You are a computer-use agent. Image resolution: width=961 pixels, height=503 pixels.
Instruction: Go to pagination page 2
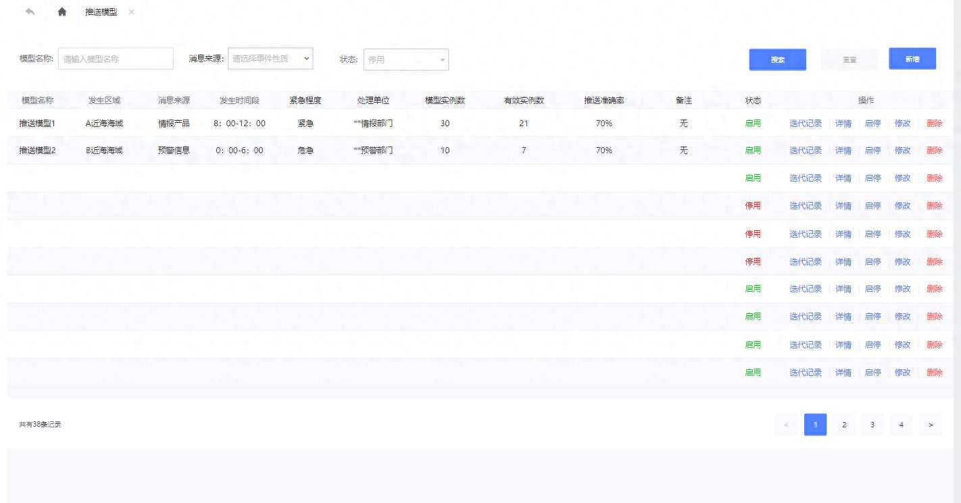coord(844,425)
